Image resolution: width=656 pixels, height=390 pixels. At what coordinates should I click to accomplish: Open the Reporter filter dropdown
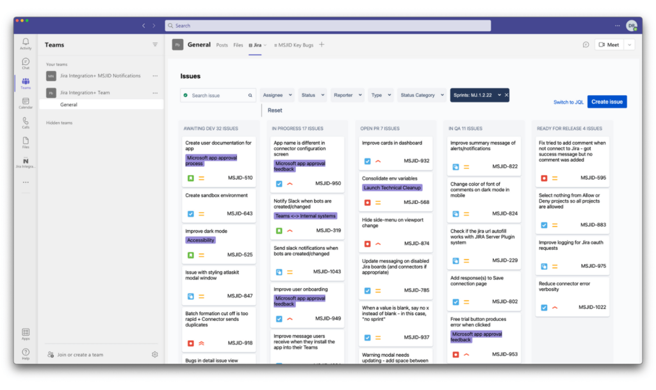[x=347, y=95]
